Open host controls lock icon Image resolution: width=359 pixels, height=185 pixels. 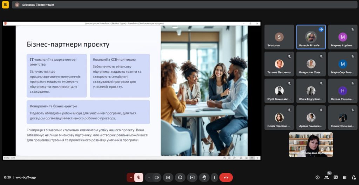pyautogui.click(x=353, y=177)
